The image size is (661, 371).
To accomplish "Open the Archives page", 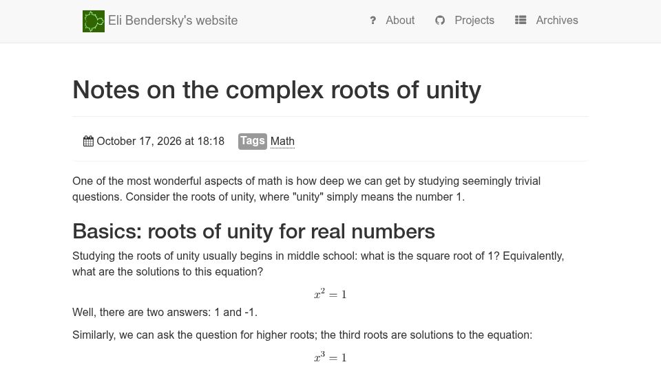I will (x=557, y=20).
